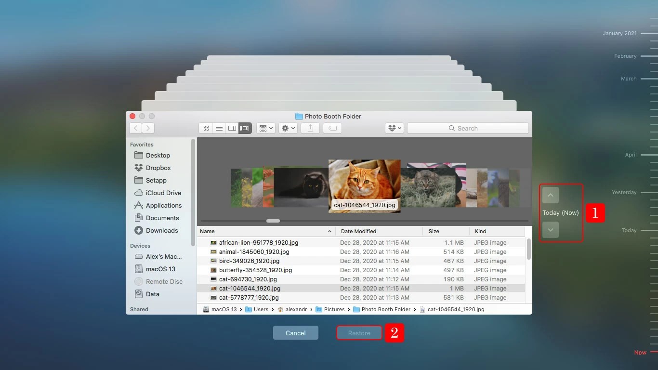Viewport: 658px width, 370px height.
Task: Click the down arrow below Today (Now)
Action: point(550,230)
